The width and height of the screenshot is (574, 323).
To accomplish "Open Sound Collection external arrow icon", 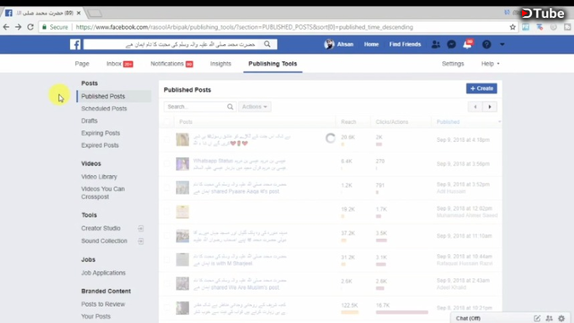I will coord(141,241).
